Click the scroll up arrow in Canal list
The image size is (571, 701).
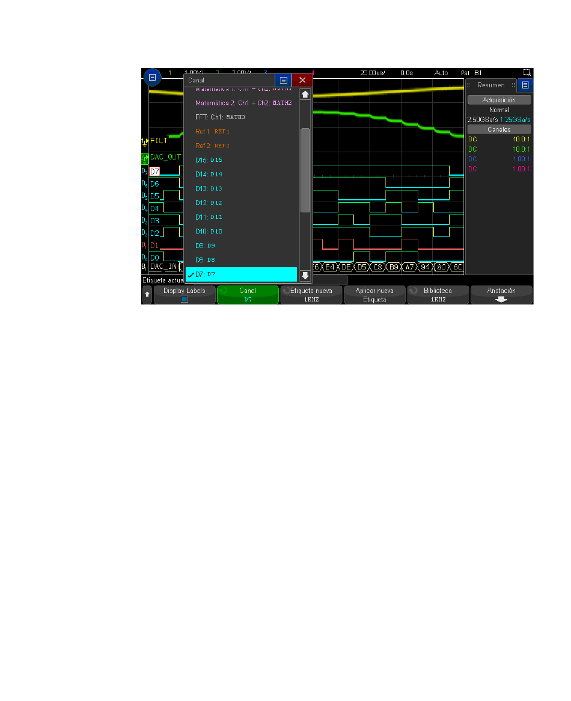pos(305,94)
